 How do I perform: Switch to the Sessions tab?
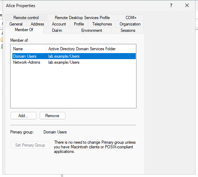[128, 30]
